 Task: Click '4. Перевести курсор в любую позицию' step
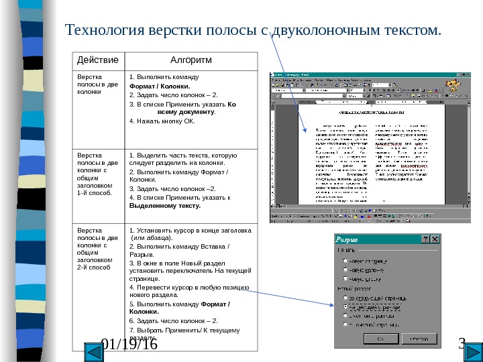pos(189,291)
